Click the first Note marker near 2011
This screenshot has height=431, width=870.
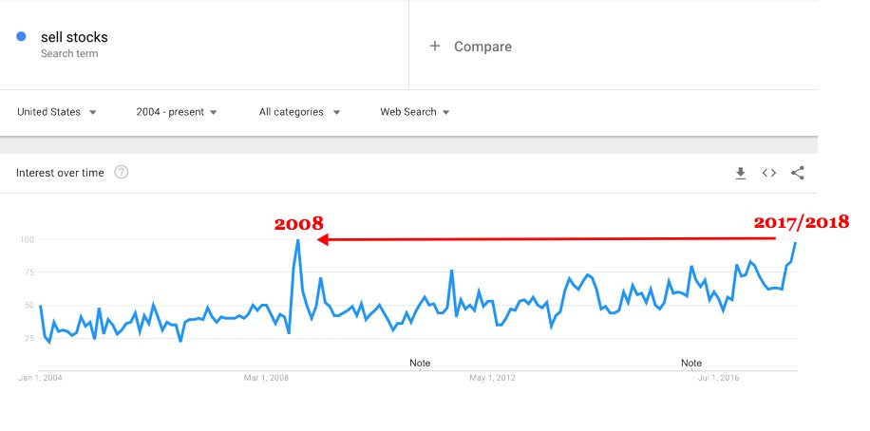tap(420, 363)
